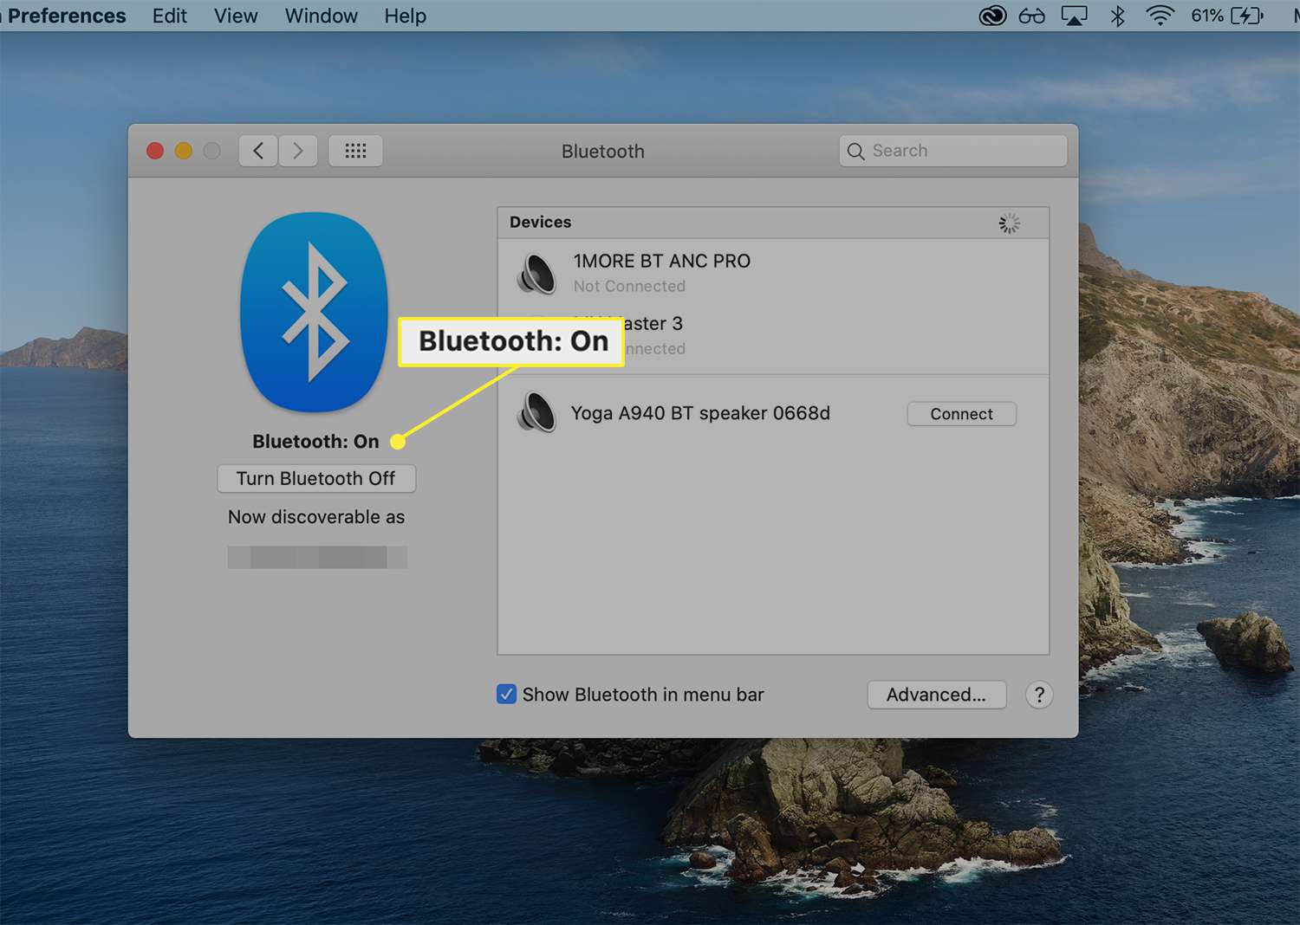1300x925 pixels.
Task: Open Advanced Bluetooth options
Action: click(936, 695)
